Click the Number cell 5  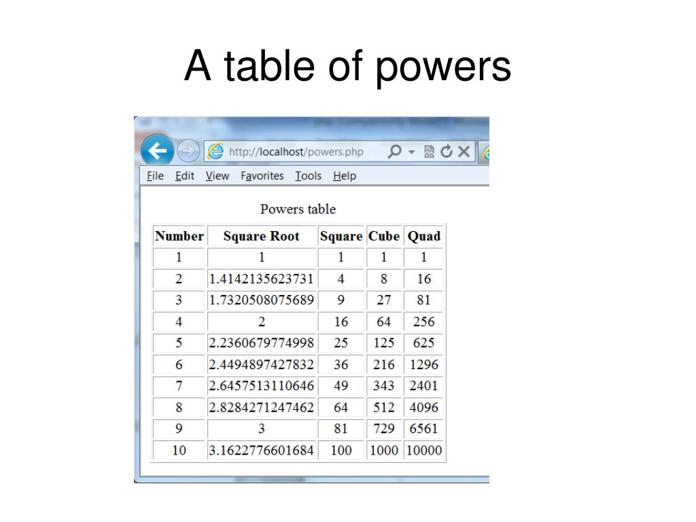pyautogui.click(x=179, y=343)
